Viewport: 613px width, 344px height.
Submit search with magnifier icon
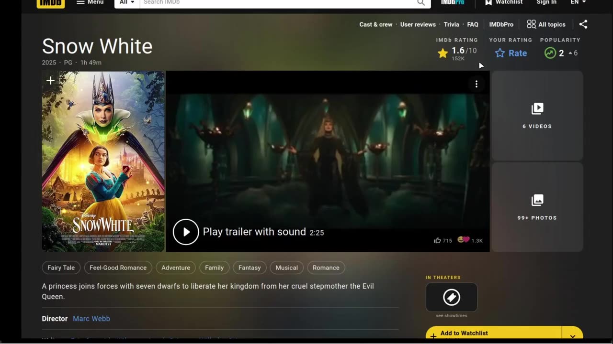tap(421, 2)
